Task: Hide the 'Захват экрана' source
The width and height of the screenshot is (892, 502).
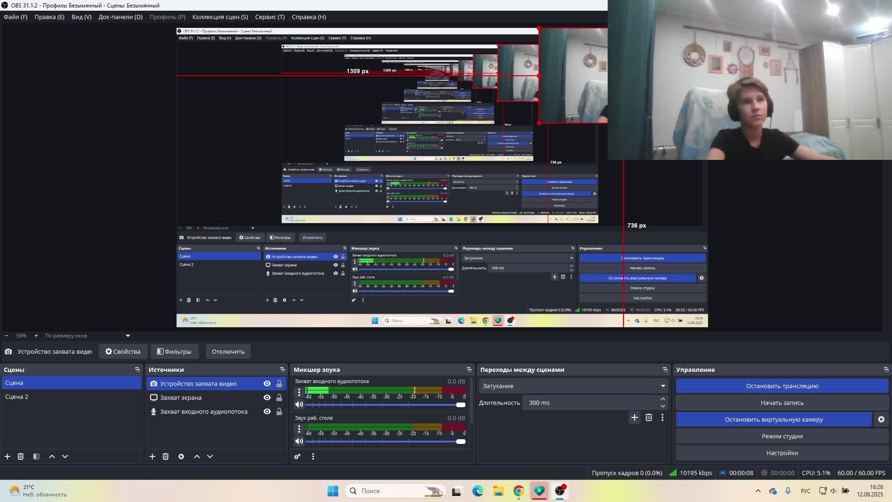Action: tap(267, 397)
